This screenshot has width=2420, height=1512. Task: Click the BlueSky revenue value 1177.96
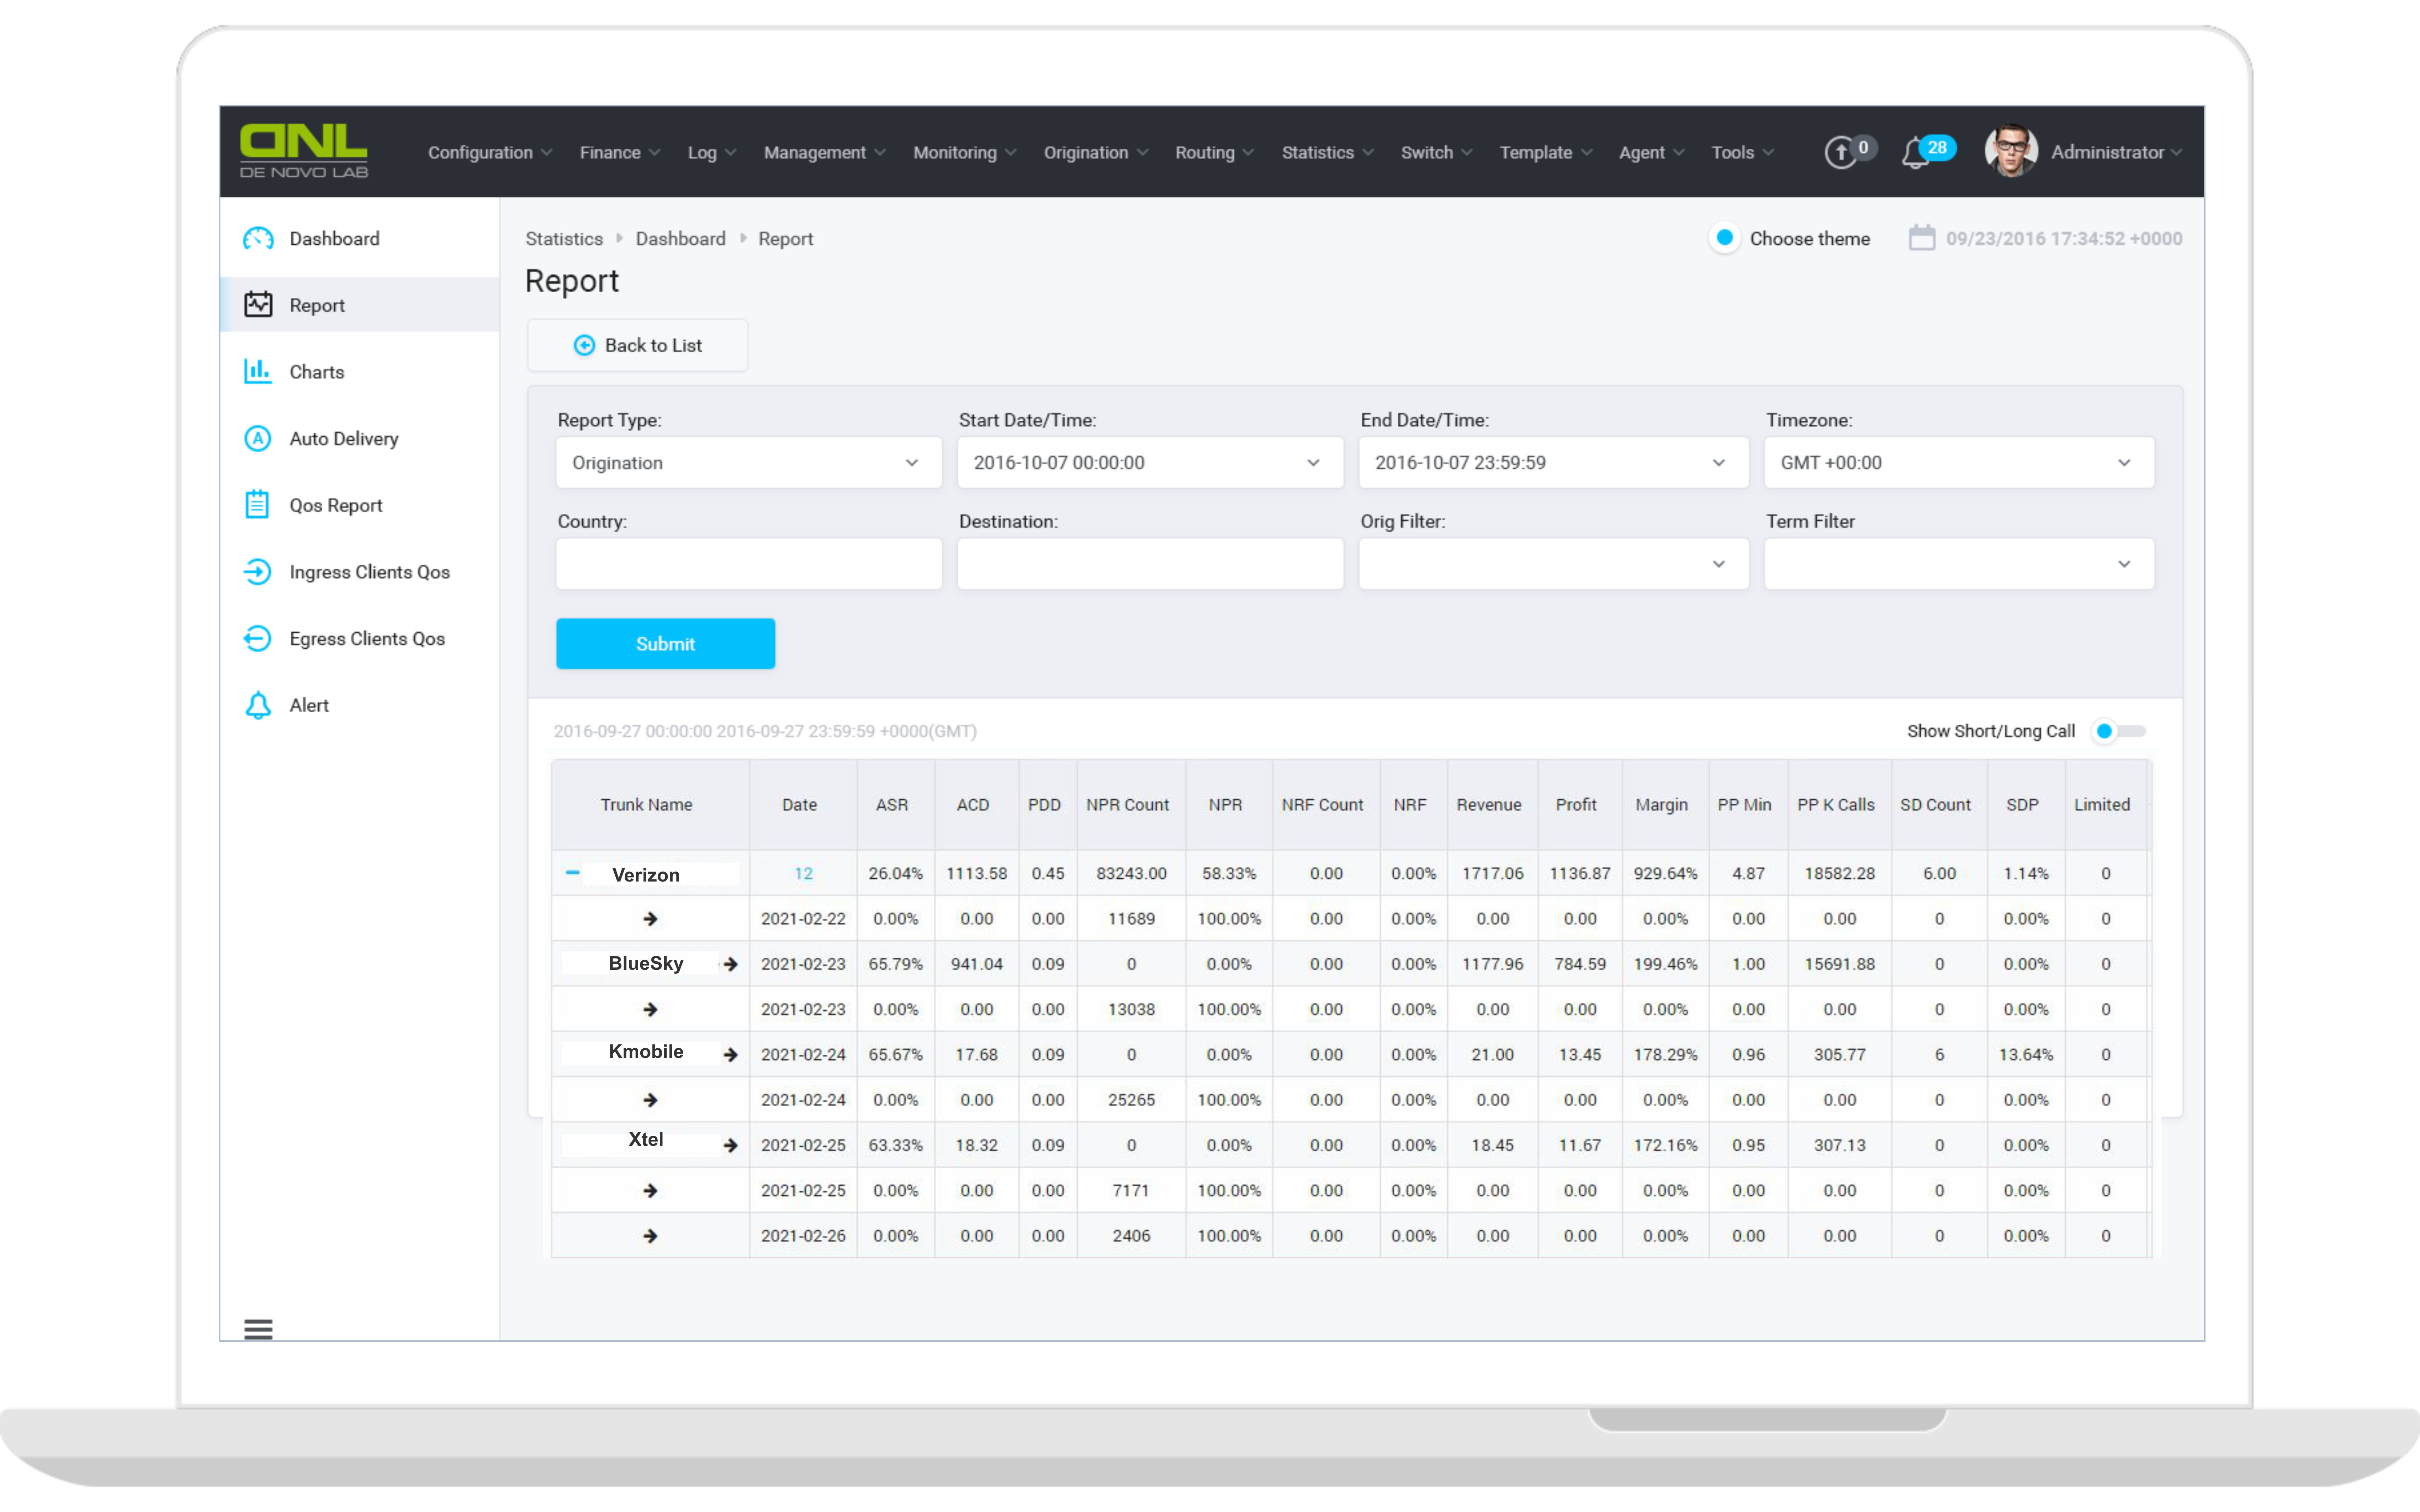[1493, 964]
